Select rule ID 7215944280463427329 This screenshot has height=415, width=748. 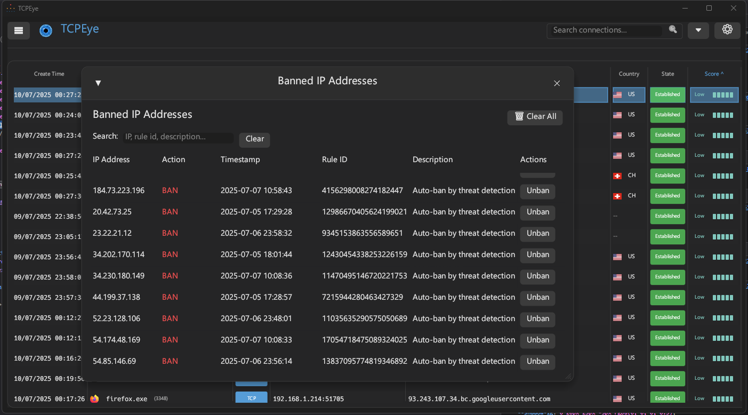pyautogui.click(x=363, y=297)
